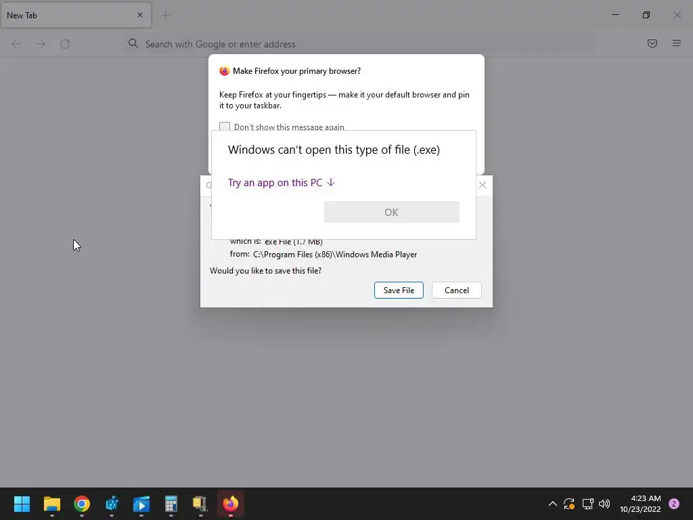The width and height of the screenshot is (693, 520).
Task: Open a new tab with the plus icon
Action: click(x=166, y=16)
